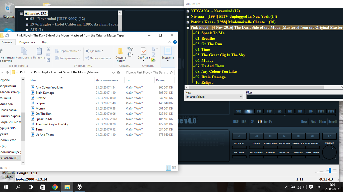Viewport: 343px width, 192px height.
Task: Click the MUTE ON/OFF button
Action: coord(312,157)
